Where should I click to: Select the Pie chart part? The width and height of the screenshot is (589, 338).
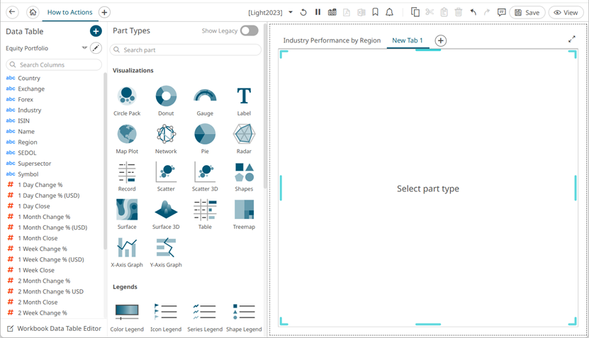click(205, 139)
